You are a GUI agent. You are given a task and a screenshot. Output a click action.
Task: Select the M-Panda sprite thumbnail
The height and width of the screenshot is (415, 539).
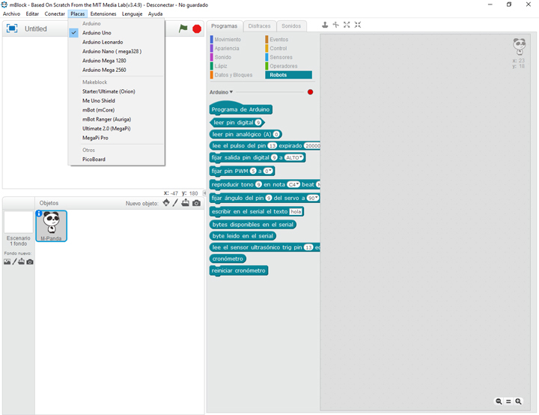pos(51,225)
